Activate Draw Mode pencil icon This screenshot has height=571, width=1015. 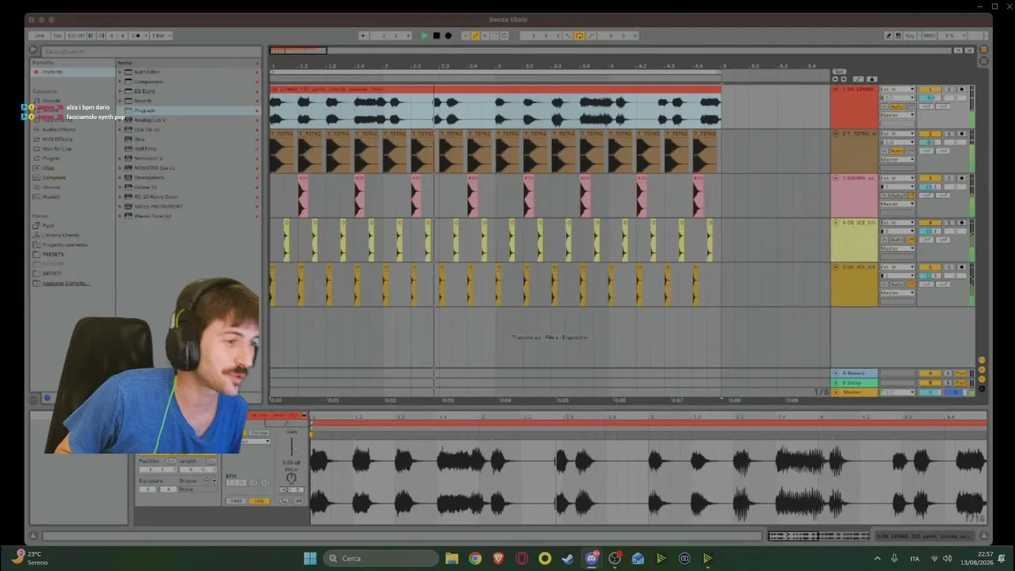point(889,36)
